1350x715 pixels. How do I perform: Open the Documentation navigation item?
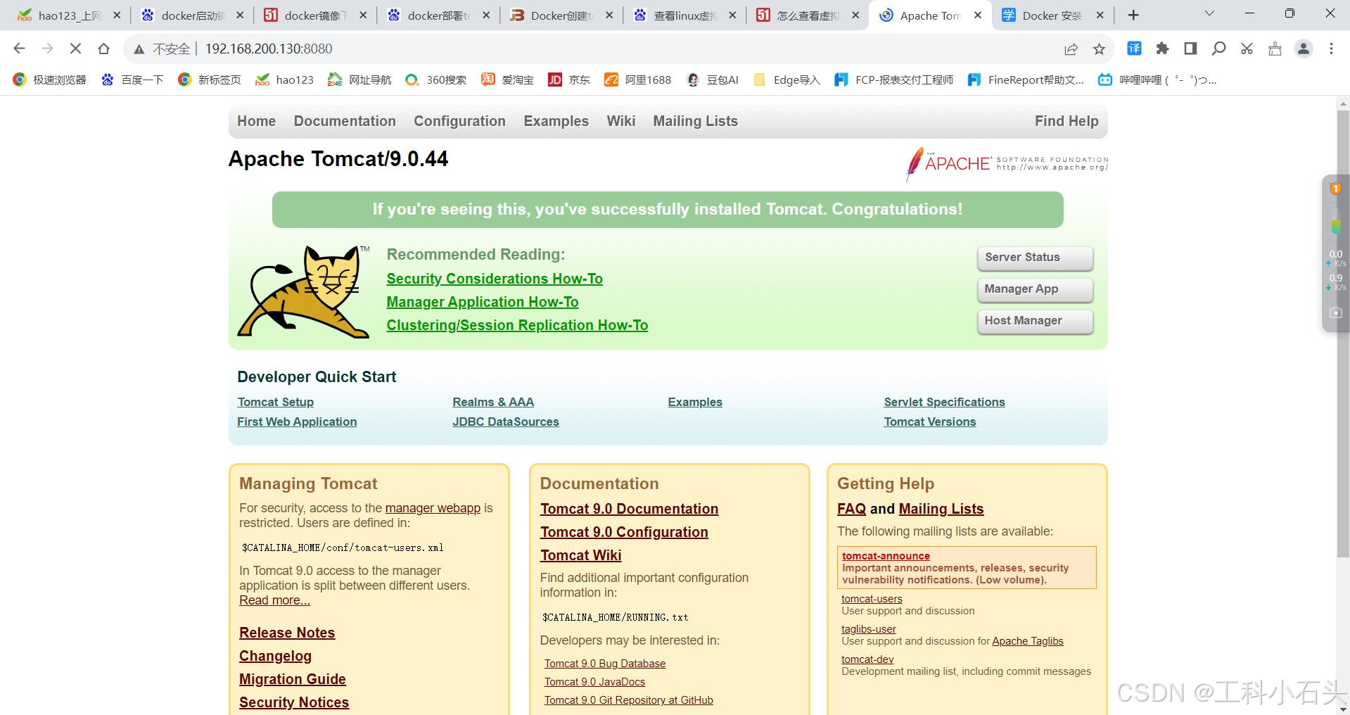click(345, 121)
